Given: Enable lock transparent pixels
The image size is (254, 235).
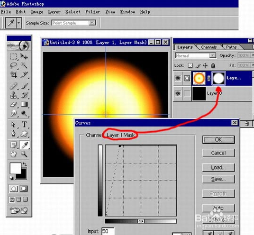Looking at the screenshot, I should click(190, 65).
